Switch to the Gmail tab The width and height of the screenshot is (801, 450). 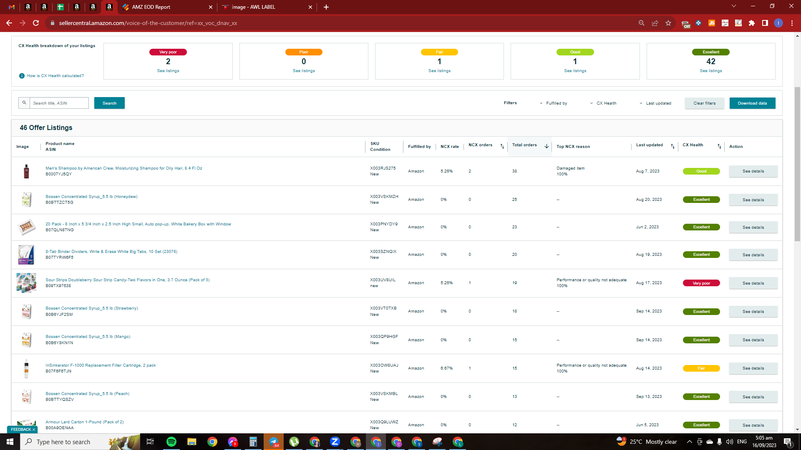coord(12,7)
